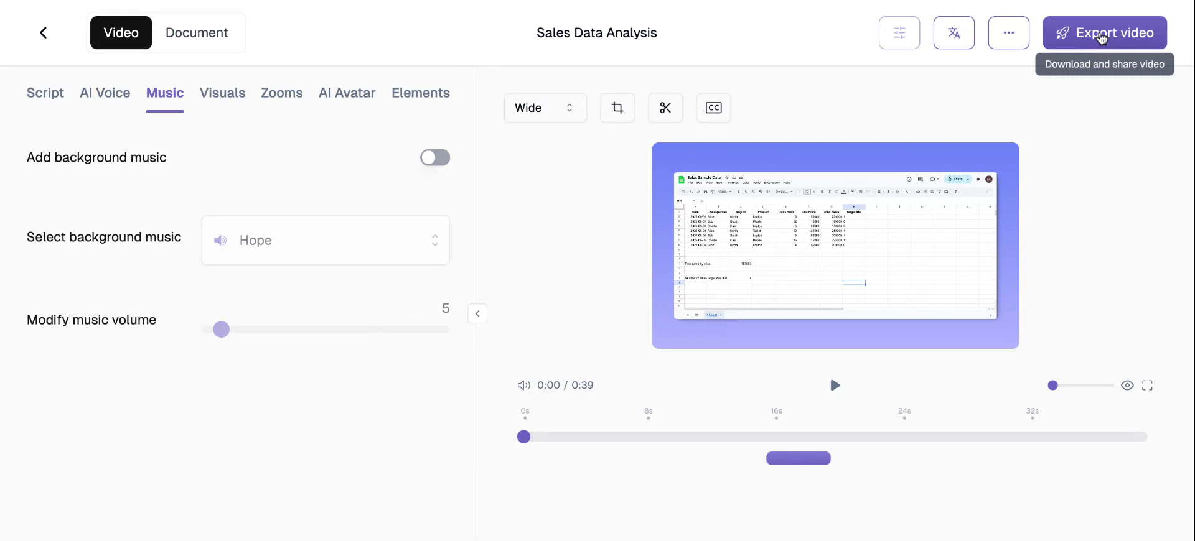Click the Export video button
Image resolution: width=1195 pixels, height=541 pixels.
pos(1105,33)
